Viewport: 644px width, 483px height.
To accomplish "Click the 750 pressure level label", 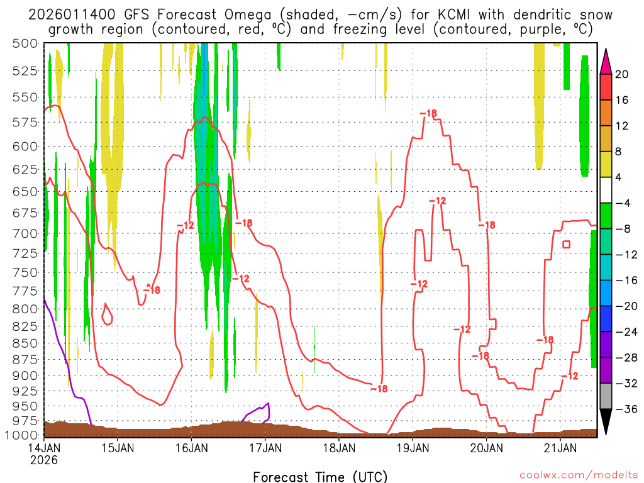I will [x=25, y=272].
